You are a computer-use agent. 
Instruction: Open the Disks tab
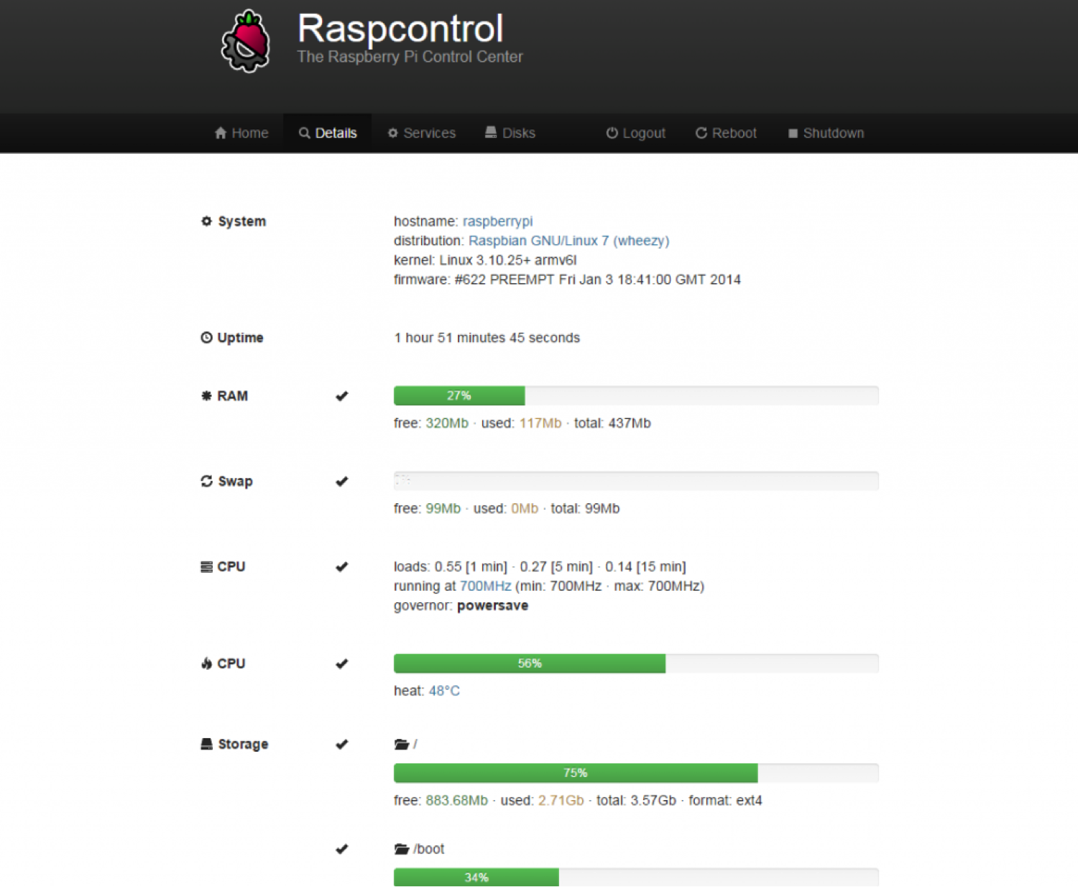pos(510,133)
